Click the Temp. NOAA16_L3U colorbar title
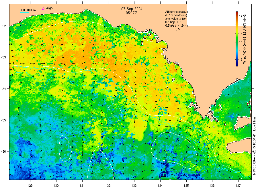The width and height of the screenshot is (258, 189). point(245,39)
